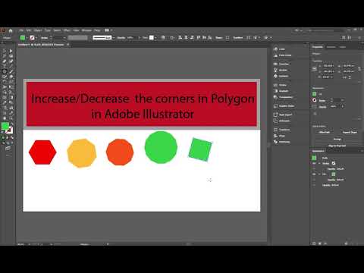Image resolution: width=364 pixels, height=273 pixels.
Task: Open the Pathfinder panel
Action: (x=281, y=142)
